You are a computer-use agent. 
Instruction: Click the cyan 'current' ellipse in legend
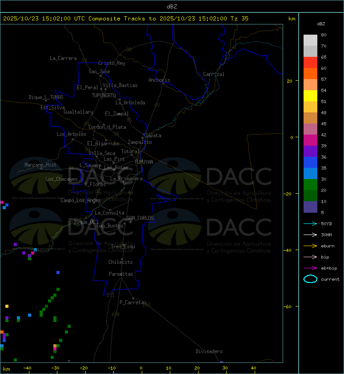click(310, 279)
